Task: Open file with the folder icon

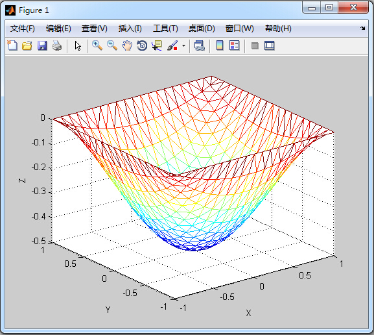Action: [x=27, y=45]
